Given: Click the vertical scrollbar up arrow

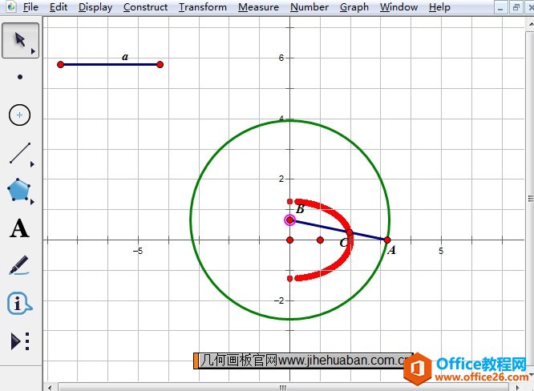Looking at the screenshot, I should point(531,25).
